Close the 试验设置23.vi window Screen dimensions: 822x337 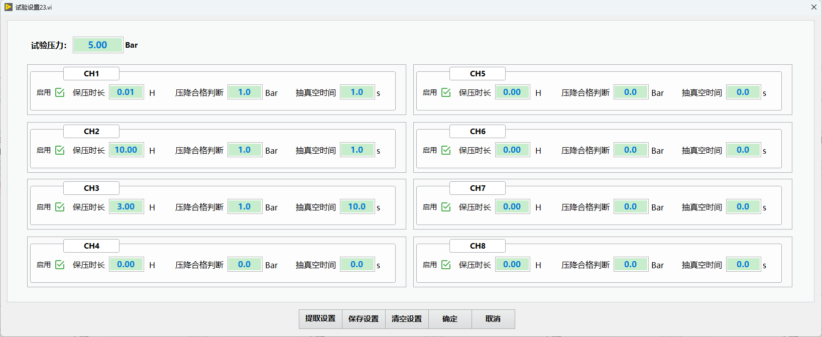click(814, 7)
